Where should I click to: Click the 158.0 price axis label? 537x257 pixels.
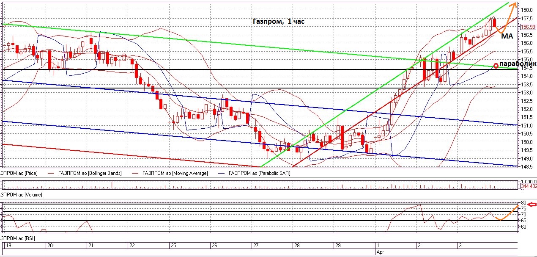click(x=527, y=10)
